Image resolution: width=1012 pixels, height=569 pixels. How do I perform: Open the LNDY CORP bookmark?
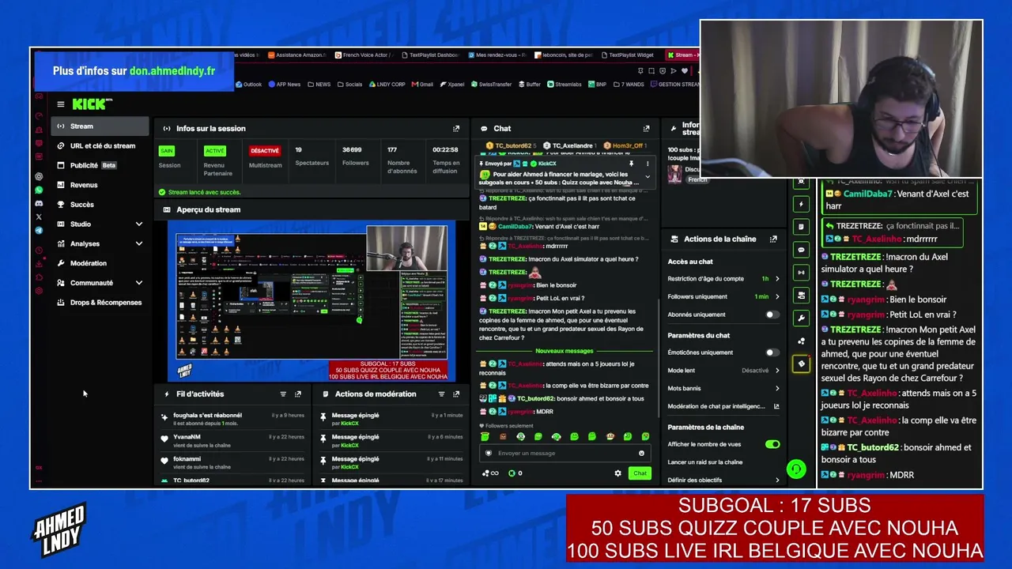tap(387, 85)
